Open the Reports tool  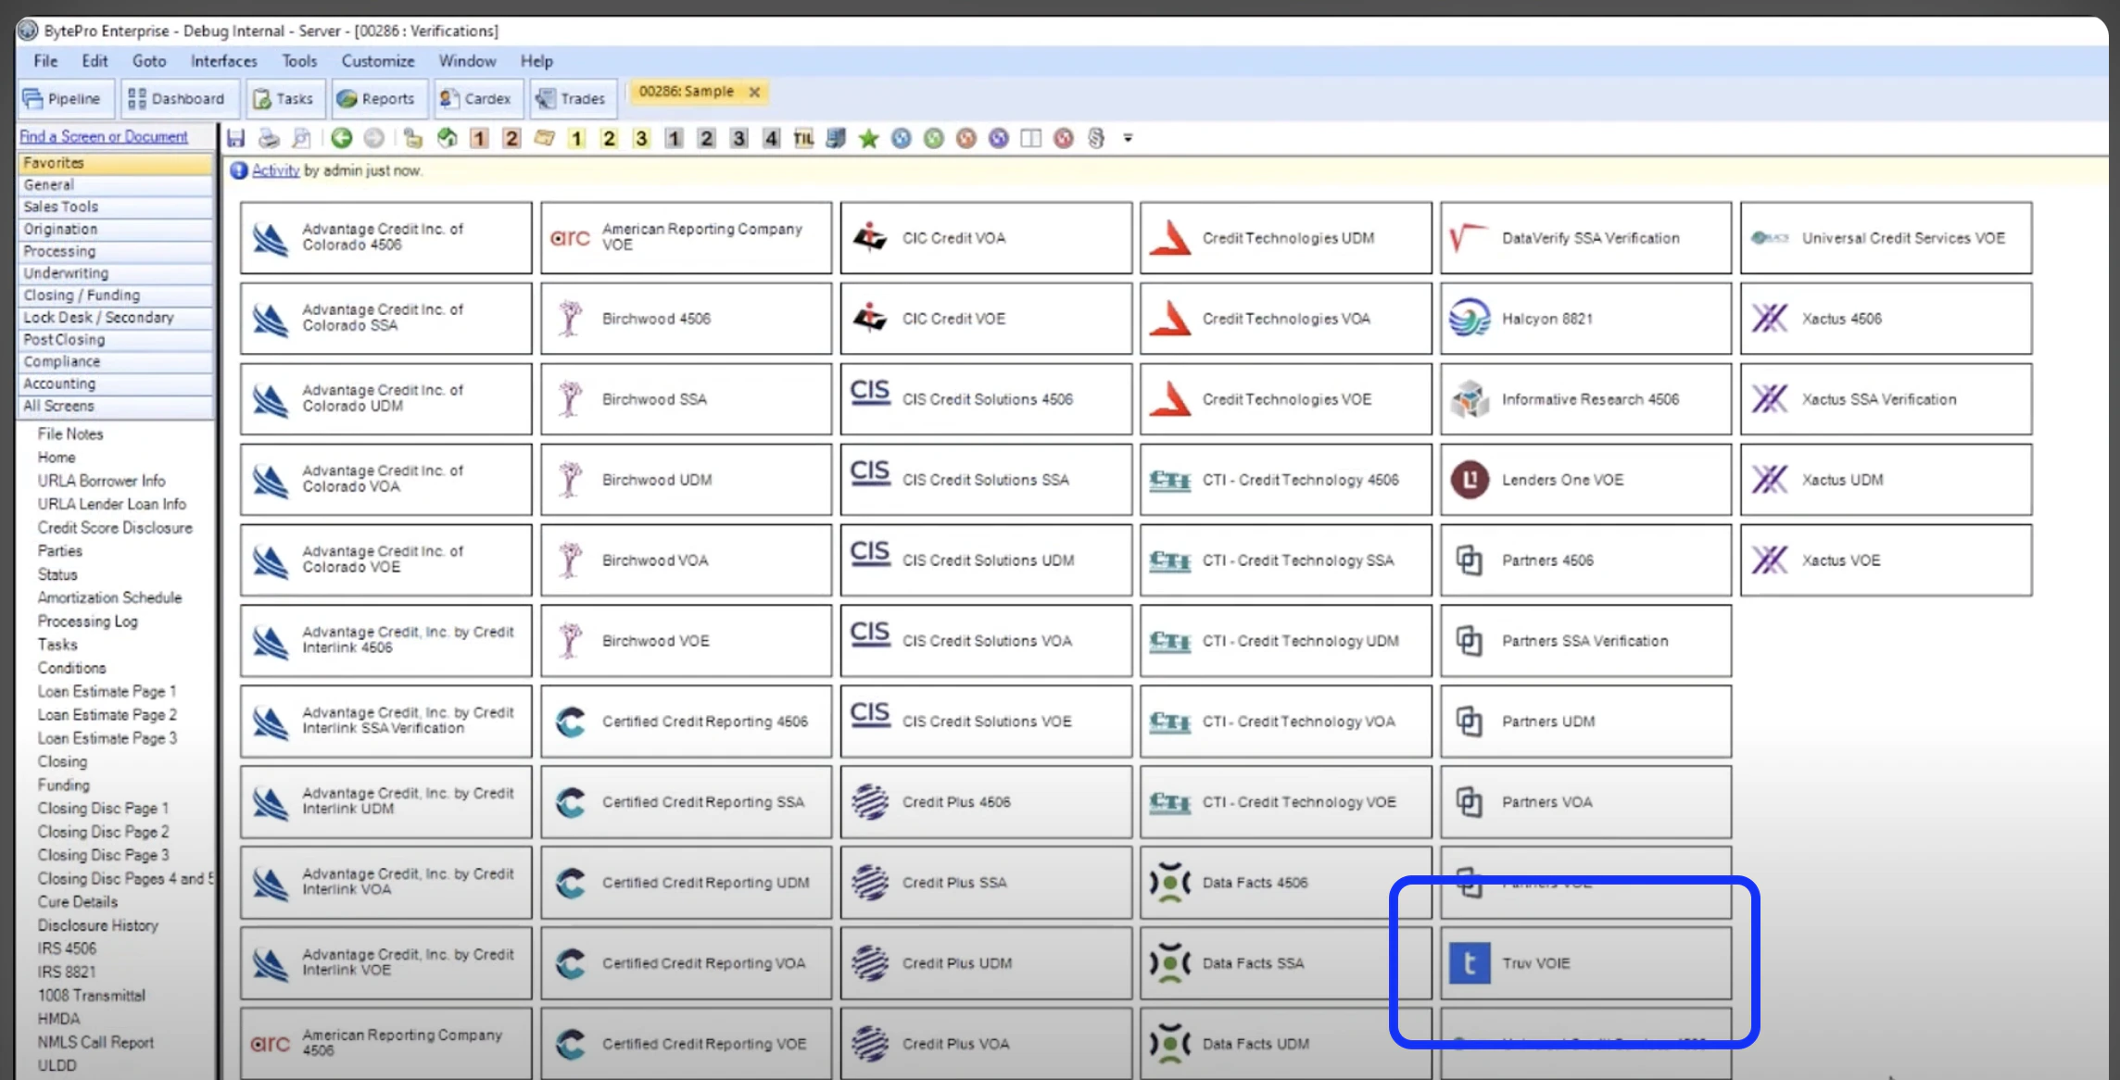[379, 98]
